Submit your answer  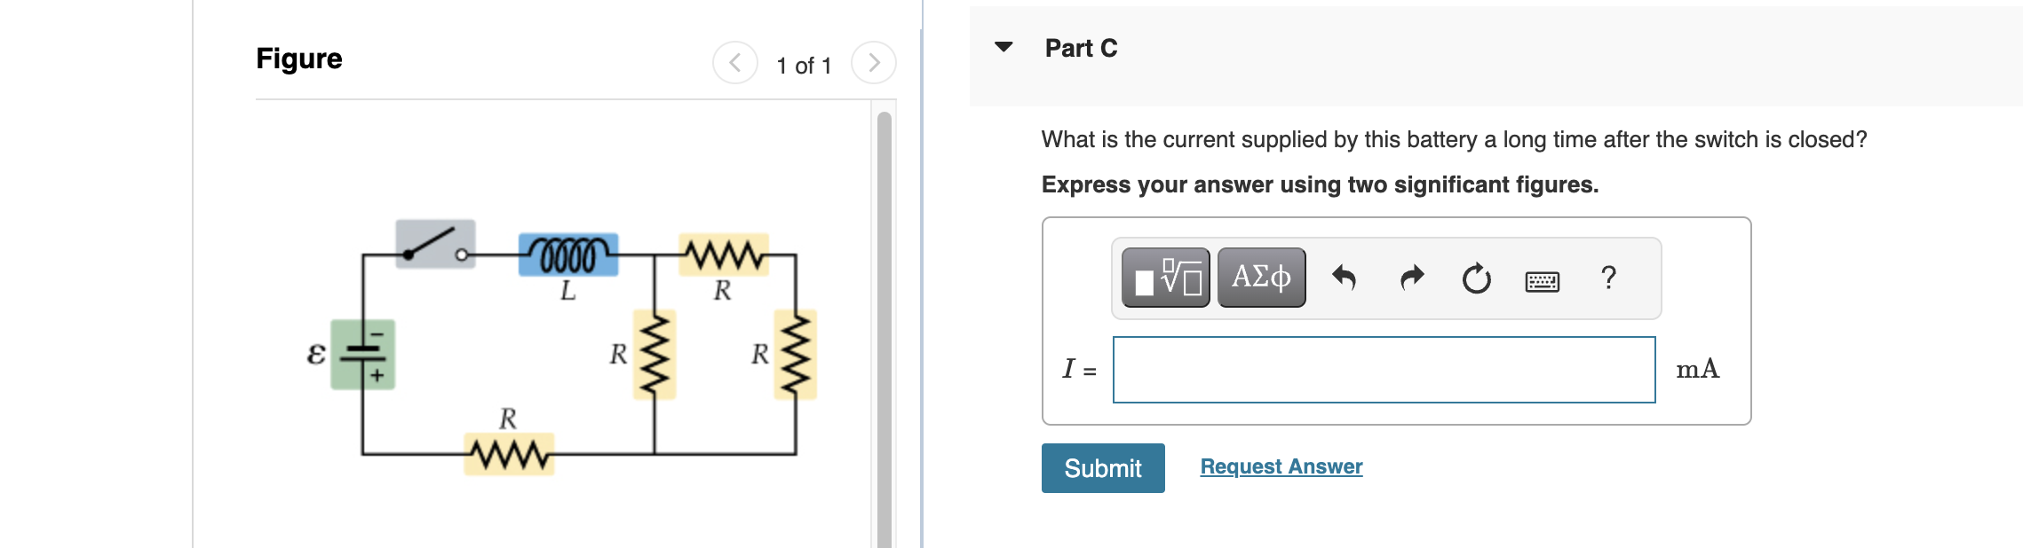(1103, 468)
